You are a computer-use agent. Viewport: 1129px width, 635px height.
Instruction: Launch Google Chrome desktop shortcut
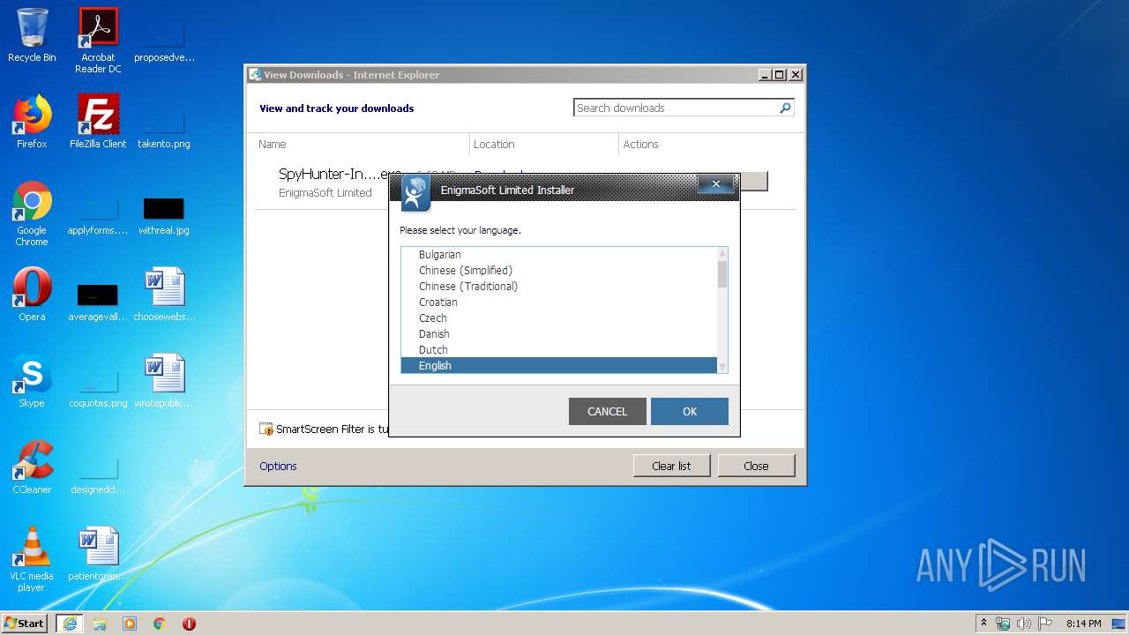[32, 213]
